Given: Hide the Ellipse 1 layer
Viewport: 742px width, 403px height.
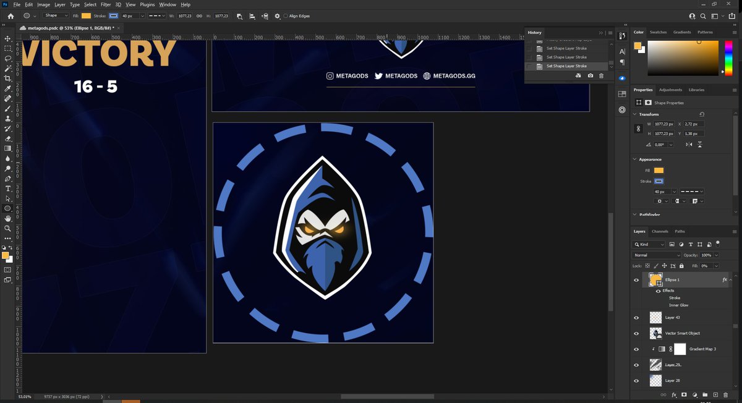Looking at the screenshot, I should click(637, 280).
